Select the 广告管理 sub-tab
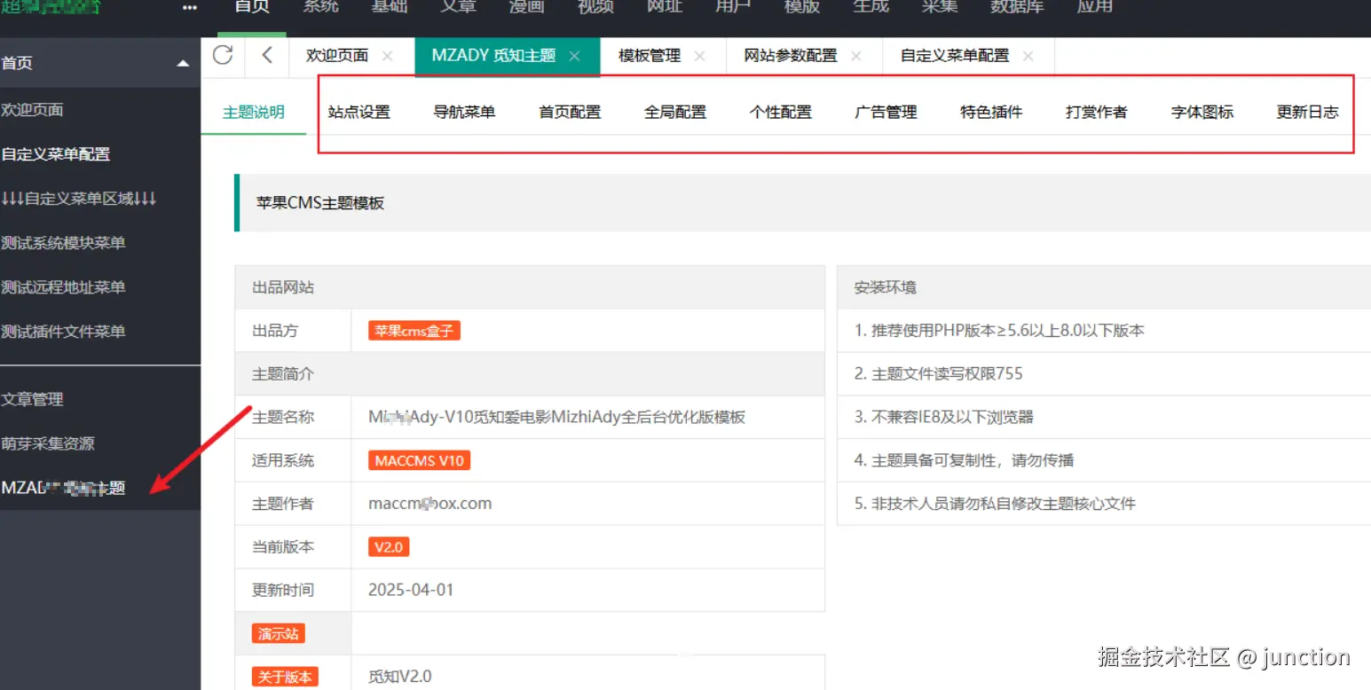 point(886,113)
